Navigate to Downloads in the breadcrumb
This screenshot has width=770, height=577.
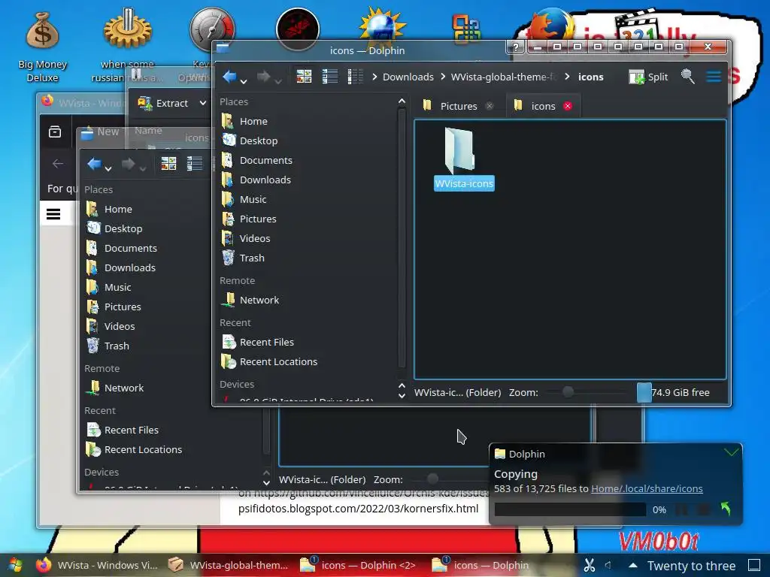point(408,77)
